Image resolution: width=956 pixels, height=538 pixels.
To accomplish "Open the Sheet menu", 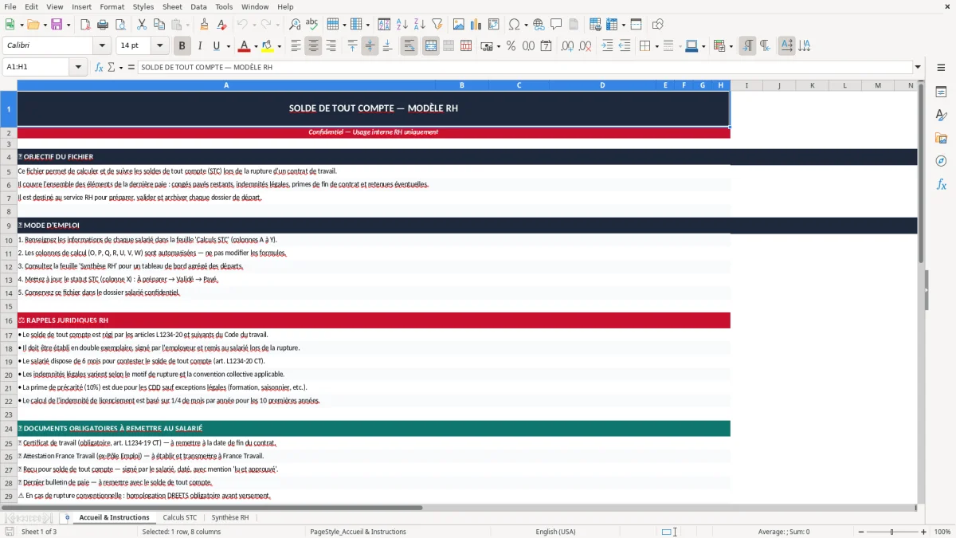I will 172,6.
